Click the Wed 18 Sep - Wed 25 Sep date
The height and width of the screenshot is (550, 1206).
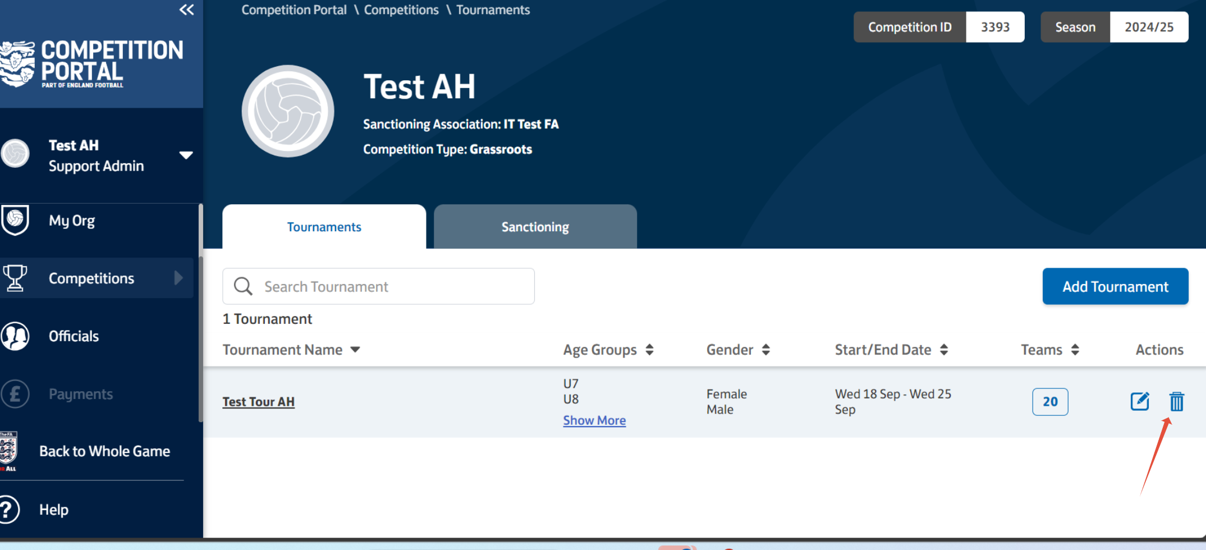click(893, 402)
